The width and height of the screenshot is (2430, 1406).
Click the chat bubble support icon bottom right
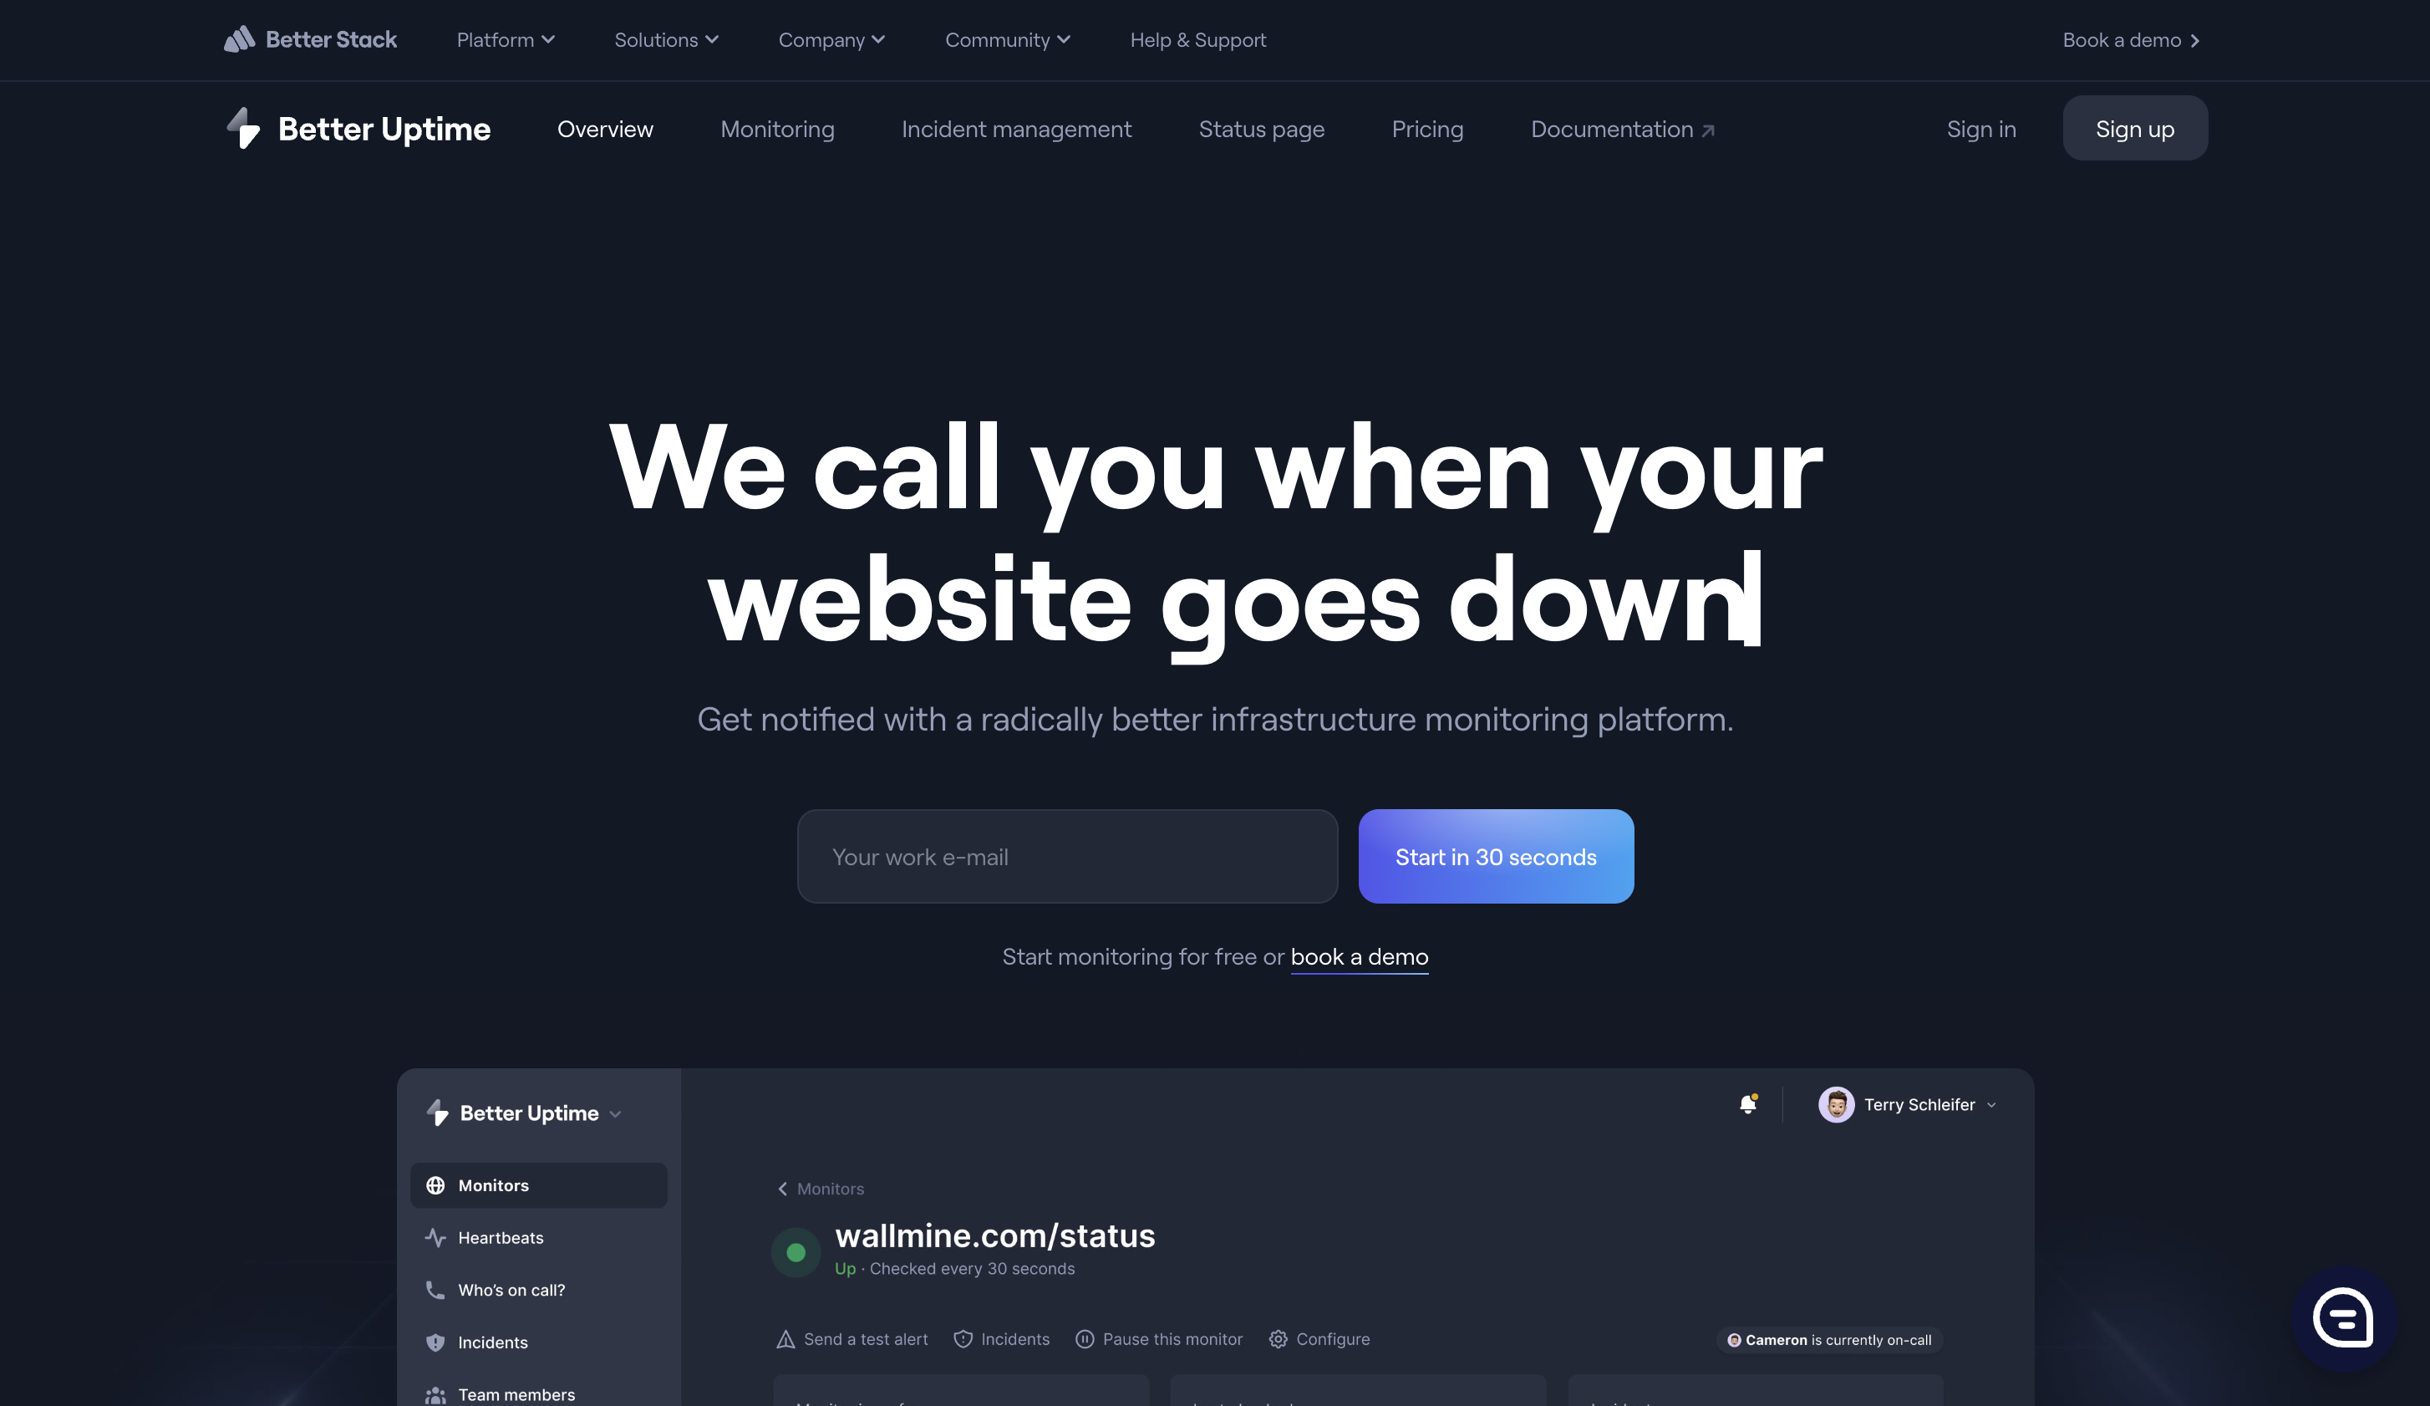point(2343,1319)
